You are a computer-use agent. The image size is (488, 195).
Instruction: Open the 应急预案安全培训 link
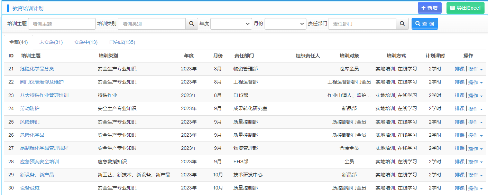(x=39, y=162)
